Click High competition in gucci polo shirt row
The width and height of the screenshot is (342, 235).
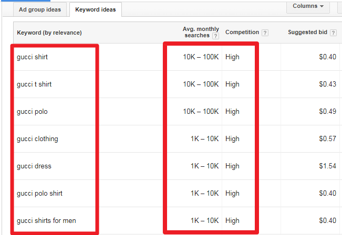coord(232,194)
